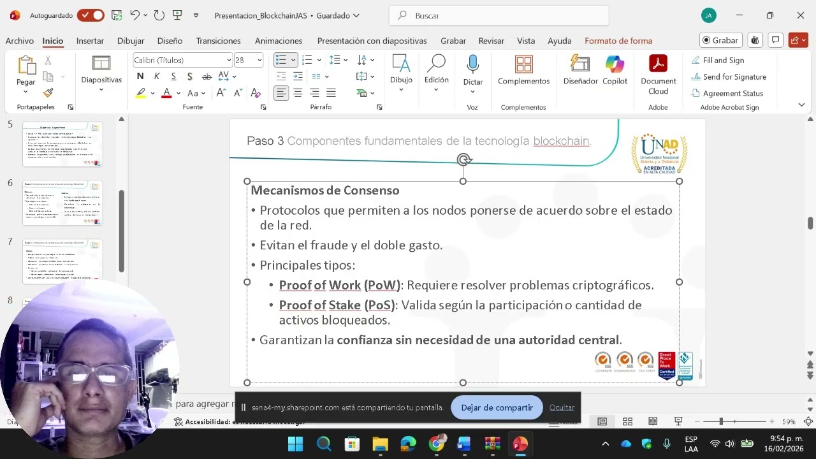
Task: Select align right paragraph alignment
Action: coord(314,93)
